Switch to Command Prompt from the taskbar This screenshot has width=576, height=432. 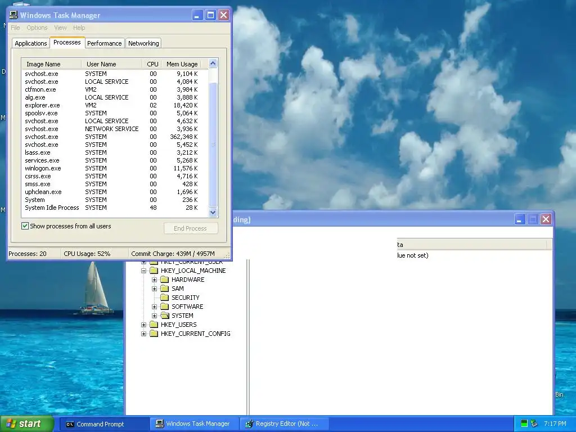pos(104,424)
